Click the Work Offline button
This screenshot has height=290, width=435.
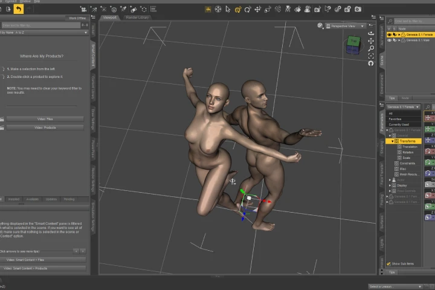coord(77,18)
